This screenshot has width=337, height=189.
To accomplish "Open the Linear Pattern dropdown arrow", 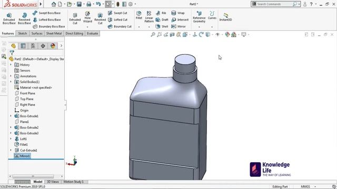I will click(149, 27).
